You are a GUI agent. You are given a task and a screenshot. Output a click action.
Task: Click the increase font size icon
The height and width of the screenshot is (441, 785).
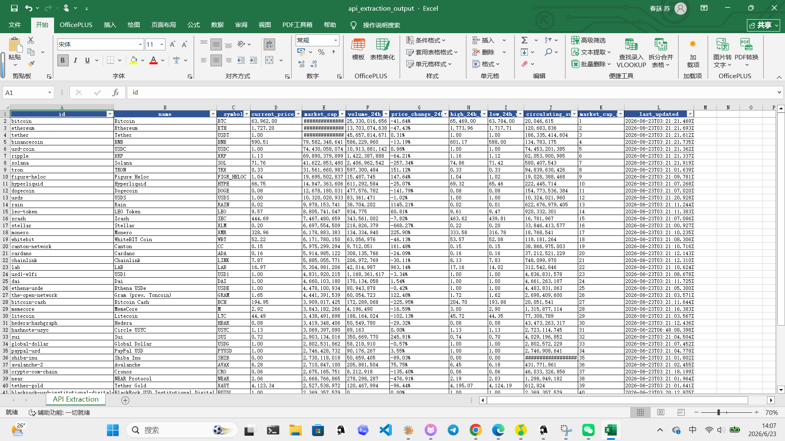click(x=172, y=44)
